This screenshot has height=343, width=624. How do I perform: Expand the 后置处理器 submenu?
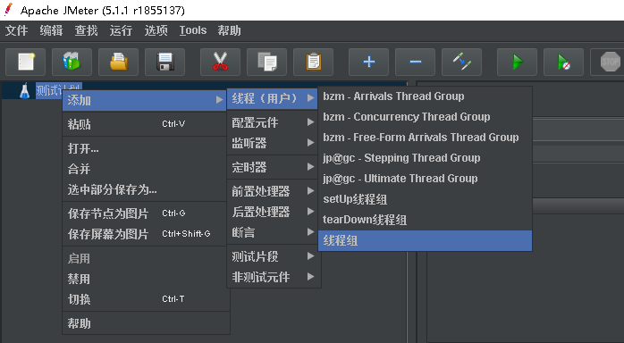[x=273, y=212]
